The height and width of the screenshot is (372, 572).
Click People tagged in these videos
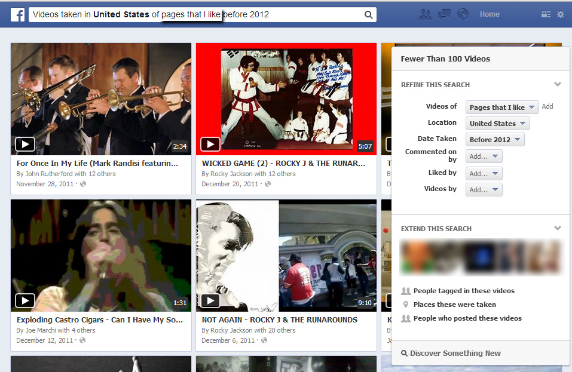click(x=463, y=291)
